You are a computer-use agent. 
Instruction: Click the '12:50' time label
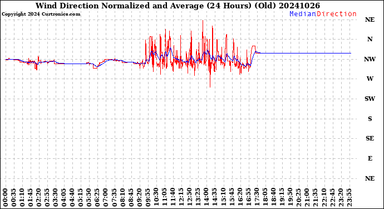[x=190, y=197]
